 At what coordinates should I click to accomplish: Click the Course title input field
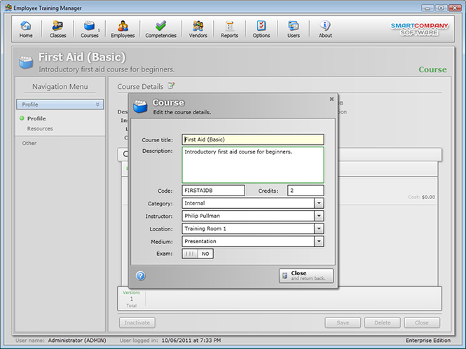[x=253, y=139]
